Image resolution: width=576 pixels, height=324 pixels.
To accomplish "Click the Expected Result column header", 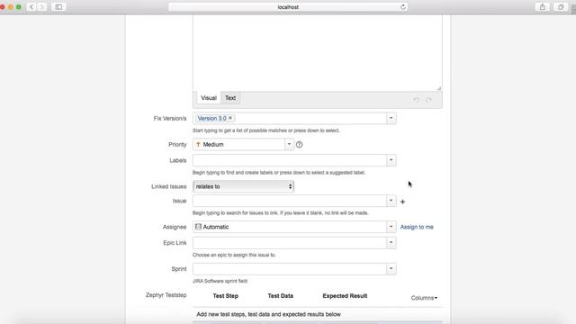I will pos(345,296).
